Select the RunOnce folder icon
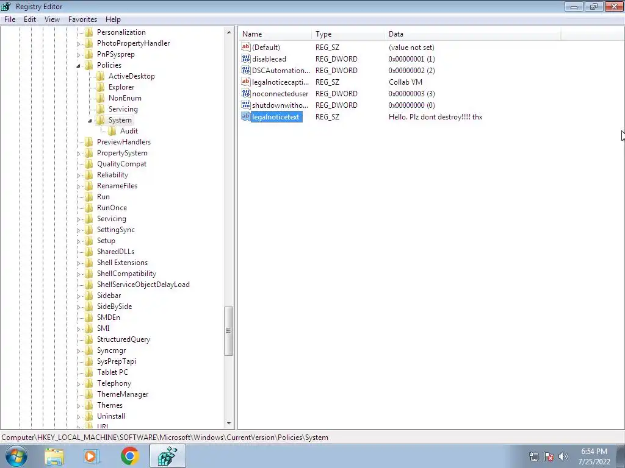The height and width of the screenshot is (468, 625). [89, 208]
